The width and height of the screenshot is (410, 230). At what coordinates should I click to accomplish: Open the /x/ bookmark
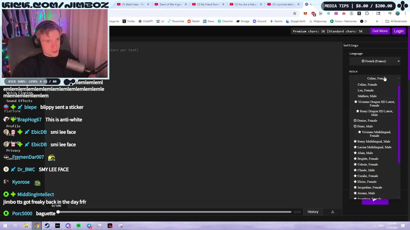point(160,21)
